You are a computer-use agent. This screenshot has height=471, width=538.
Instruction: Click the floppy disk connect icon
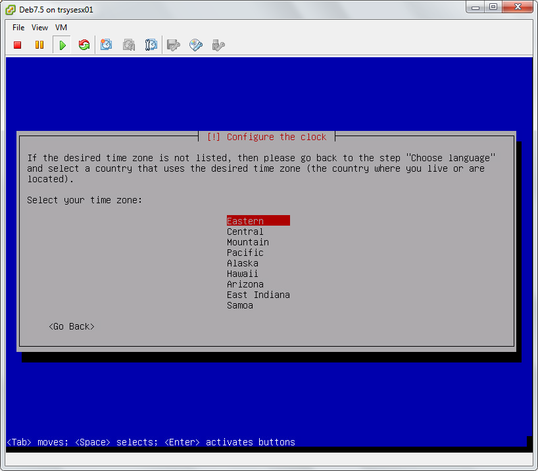173,45
